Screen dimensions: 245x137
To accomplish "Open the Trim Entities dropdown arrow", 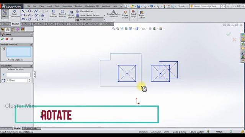I will pos(54,20).
